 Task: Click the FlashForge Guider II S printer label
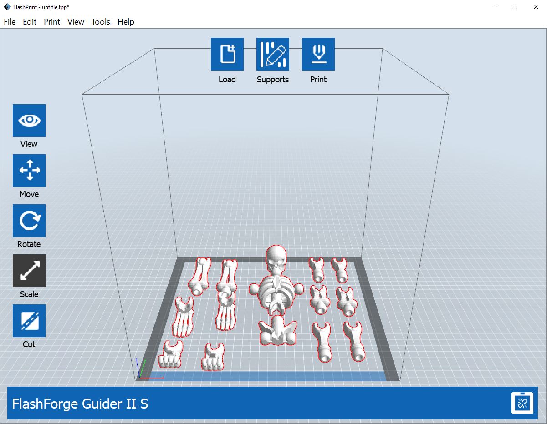(x=80, y=404)
